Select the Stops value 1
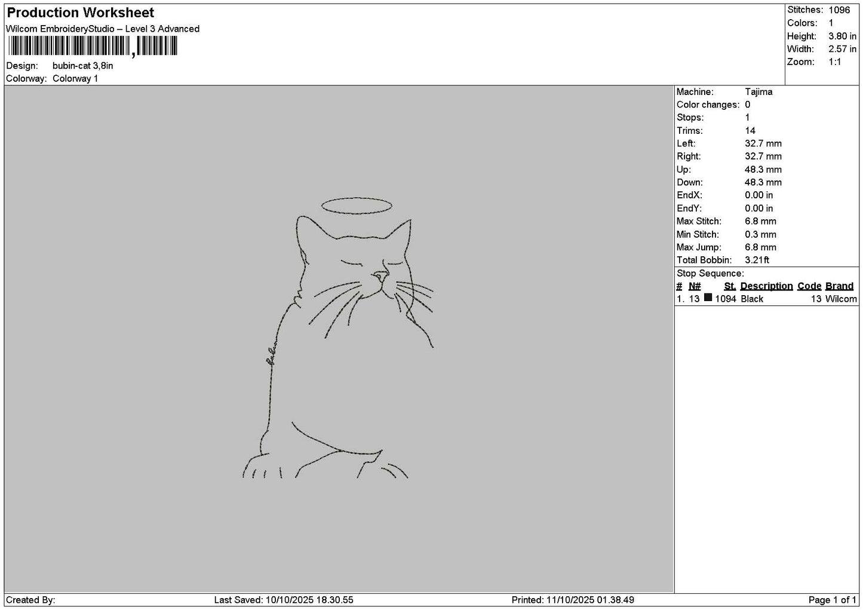 (747, 118)
